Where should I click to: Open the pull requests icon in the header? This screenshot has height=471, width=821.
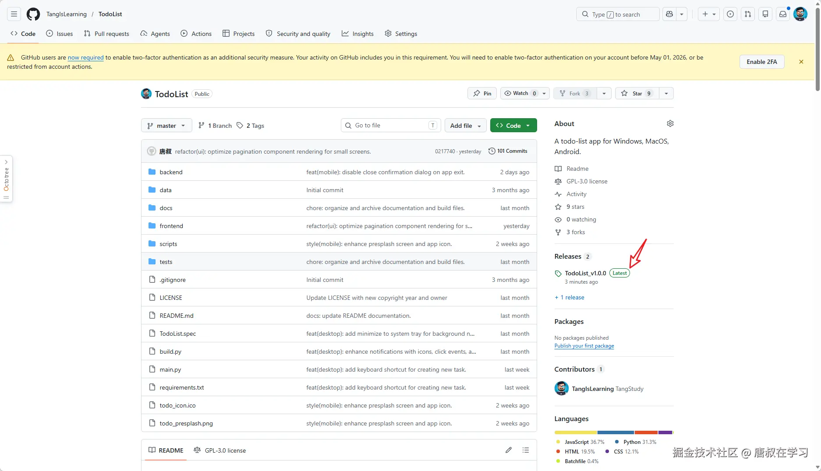pyautogui.click(x=748, y=14)
